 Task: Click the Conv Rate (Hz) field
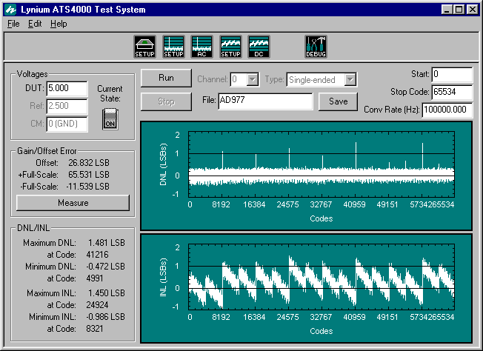447,110
